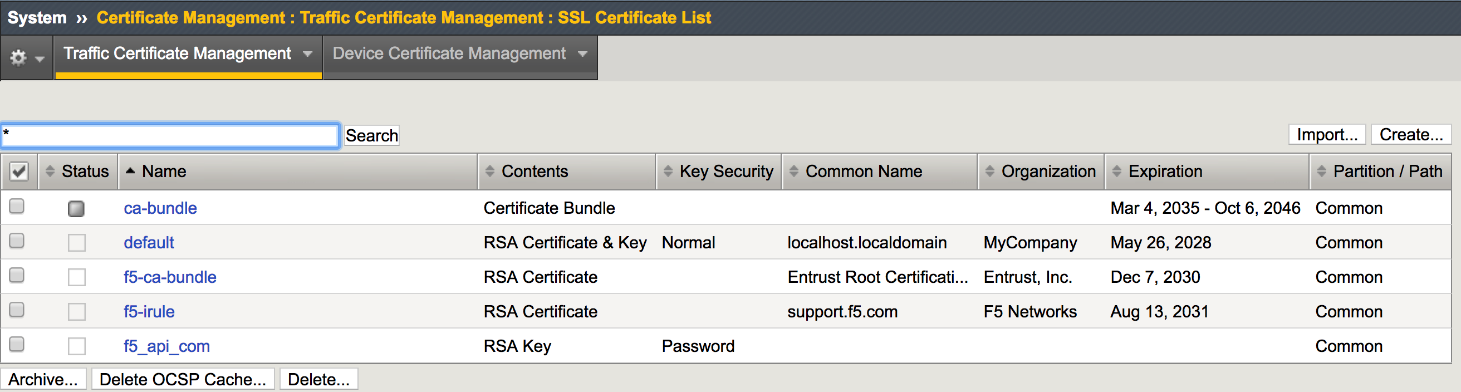The image size is (1461, 392).
Task: Select 'Entrust, Inc.' organization cell
Action: point(1028,277)
